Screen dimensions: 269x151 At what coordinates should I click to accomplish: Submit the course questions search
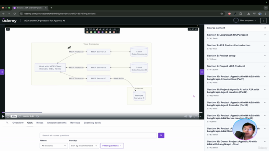click(x=161, y=135)
